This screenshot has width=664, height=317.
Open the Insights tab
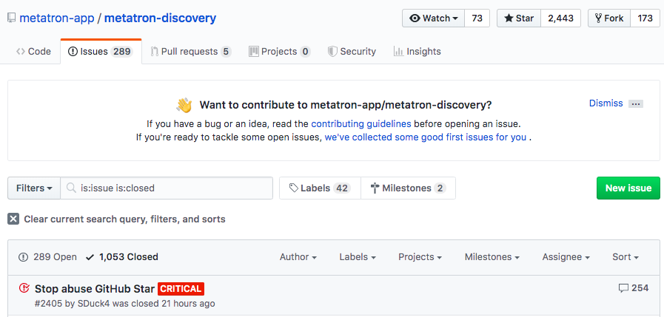click(x=417, y=52)
